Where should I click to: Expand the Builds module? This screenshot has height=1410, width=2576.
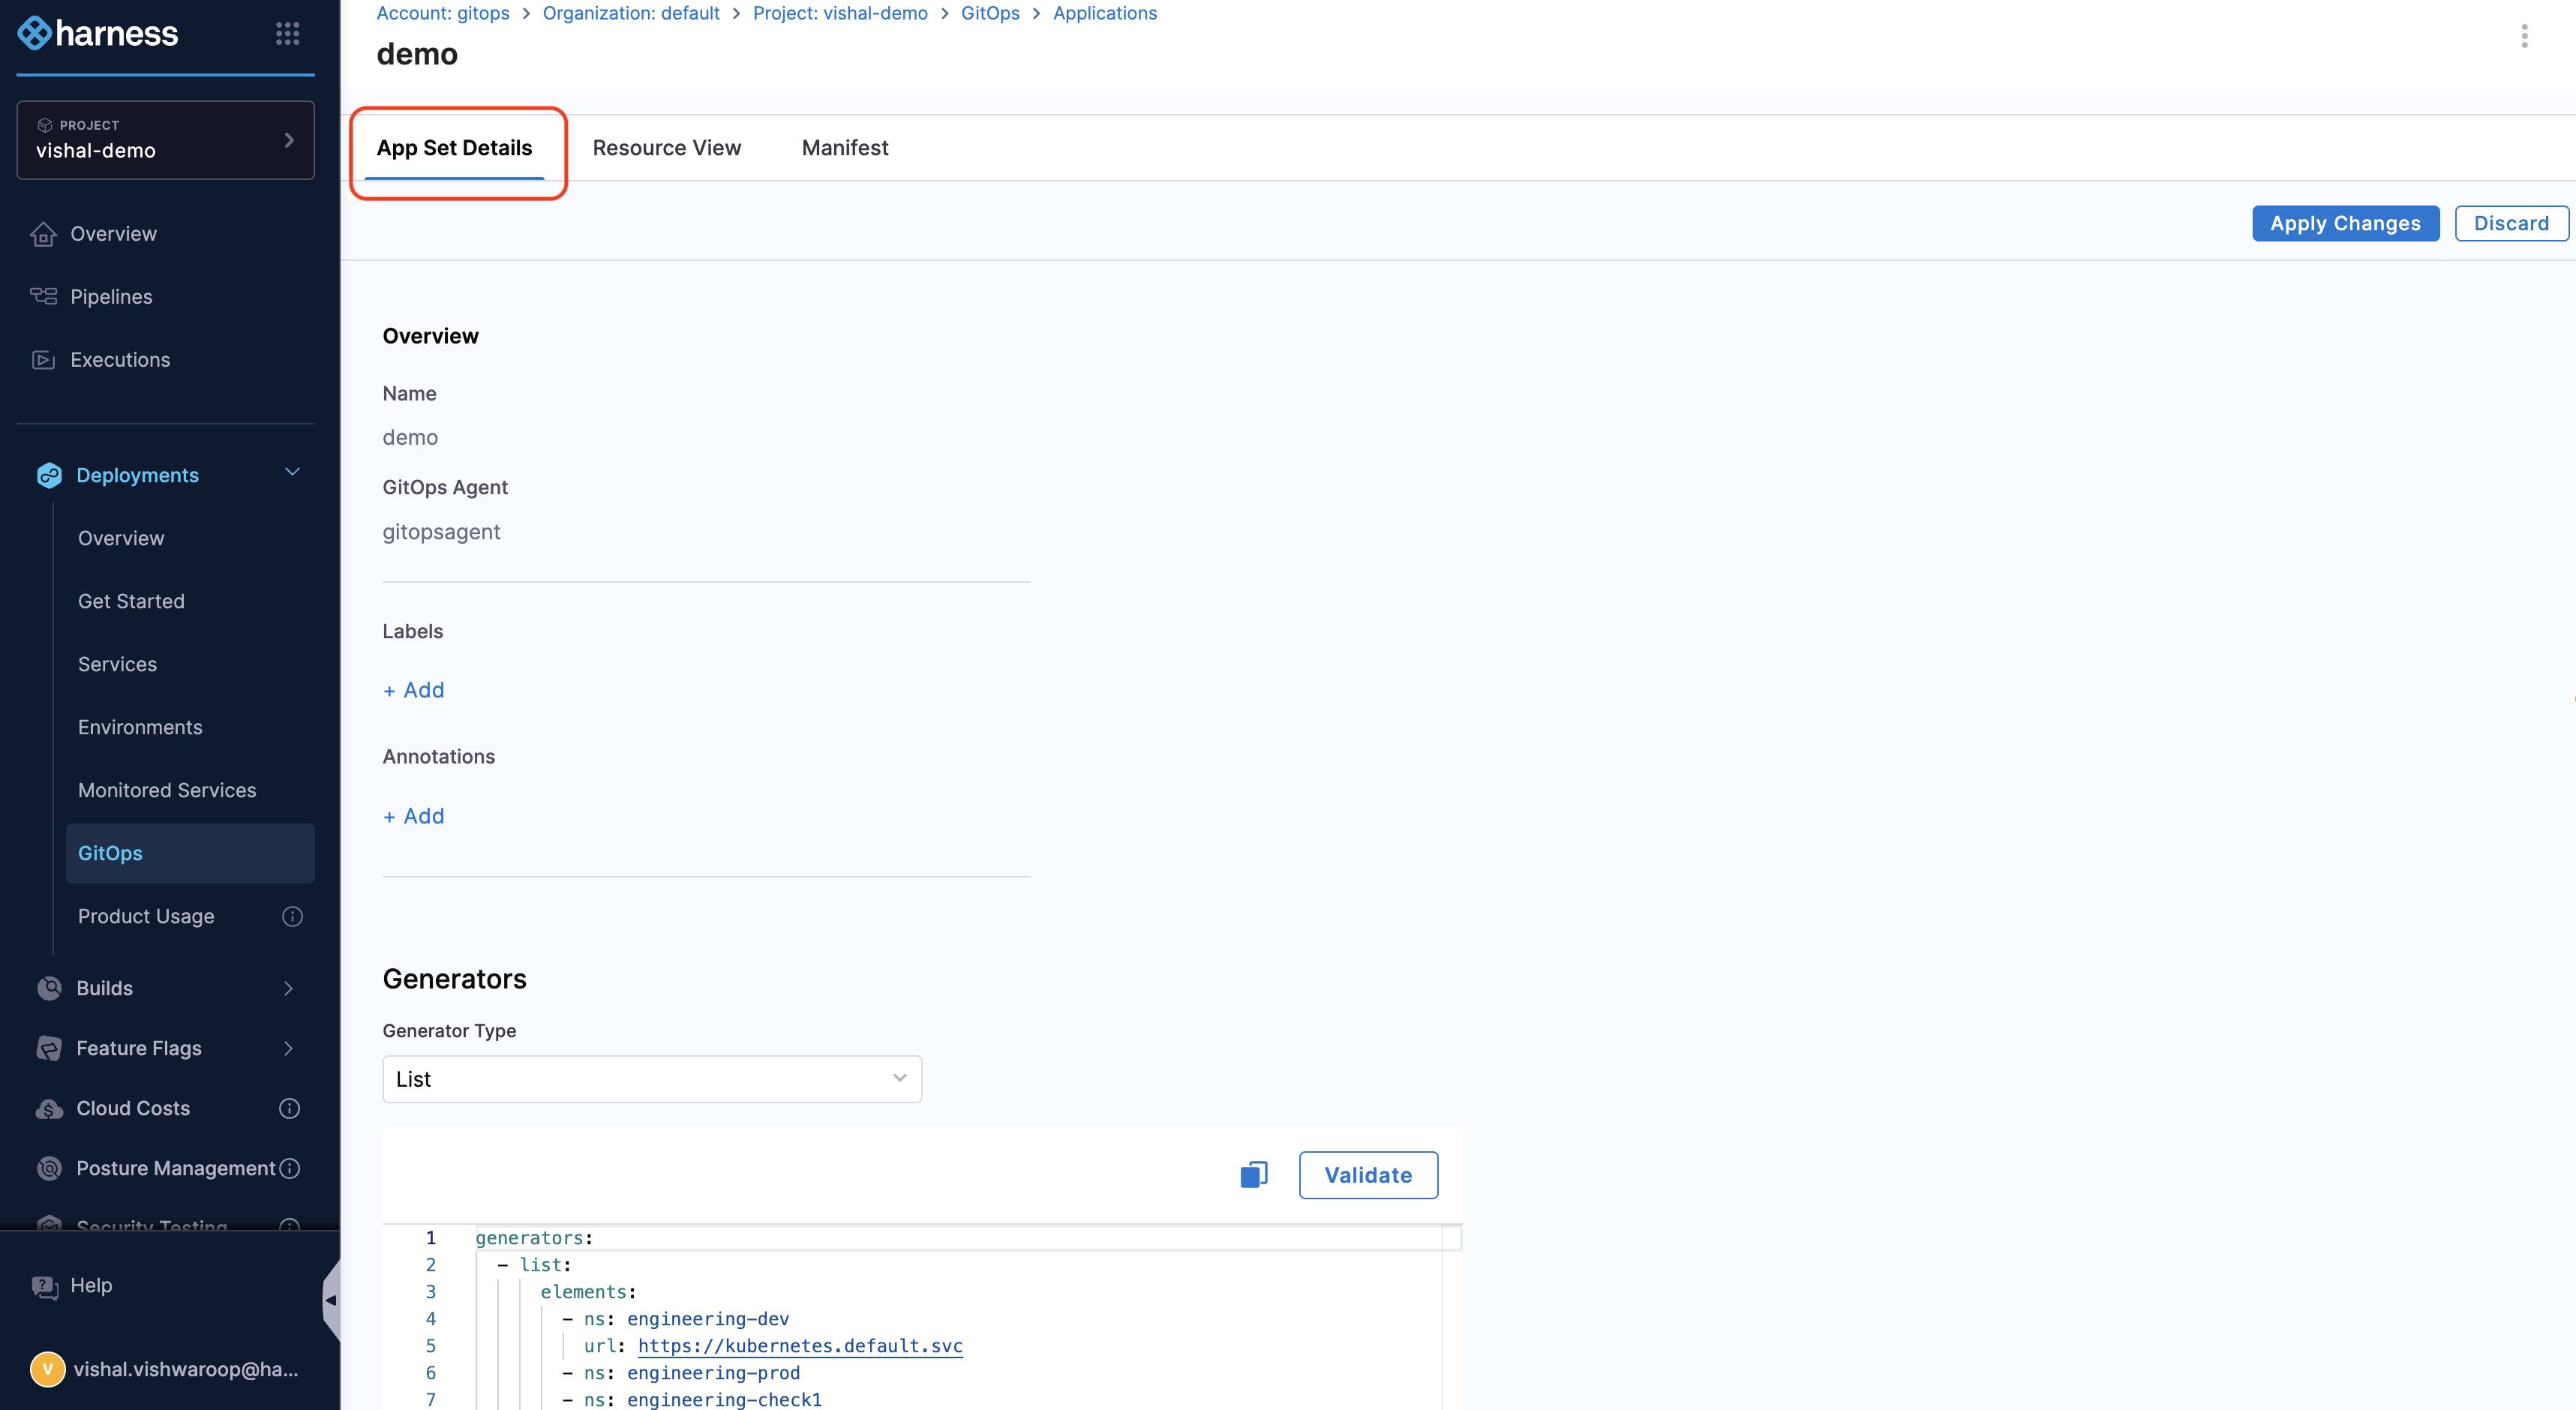[288, 988]
